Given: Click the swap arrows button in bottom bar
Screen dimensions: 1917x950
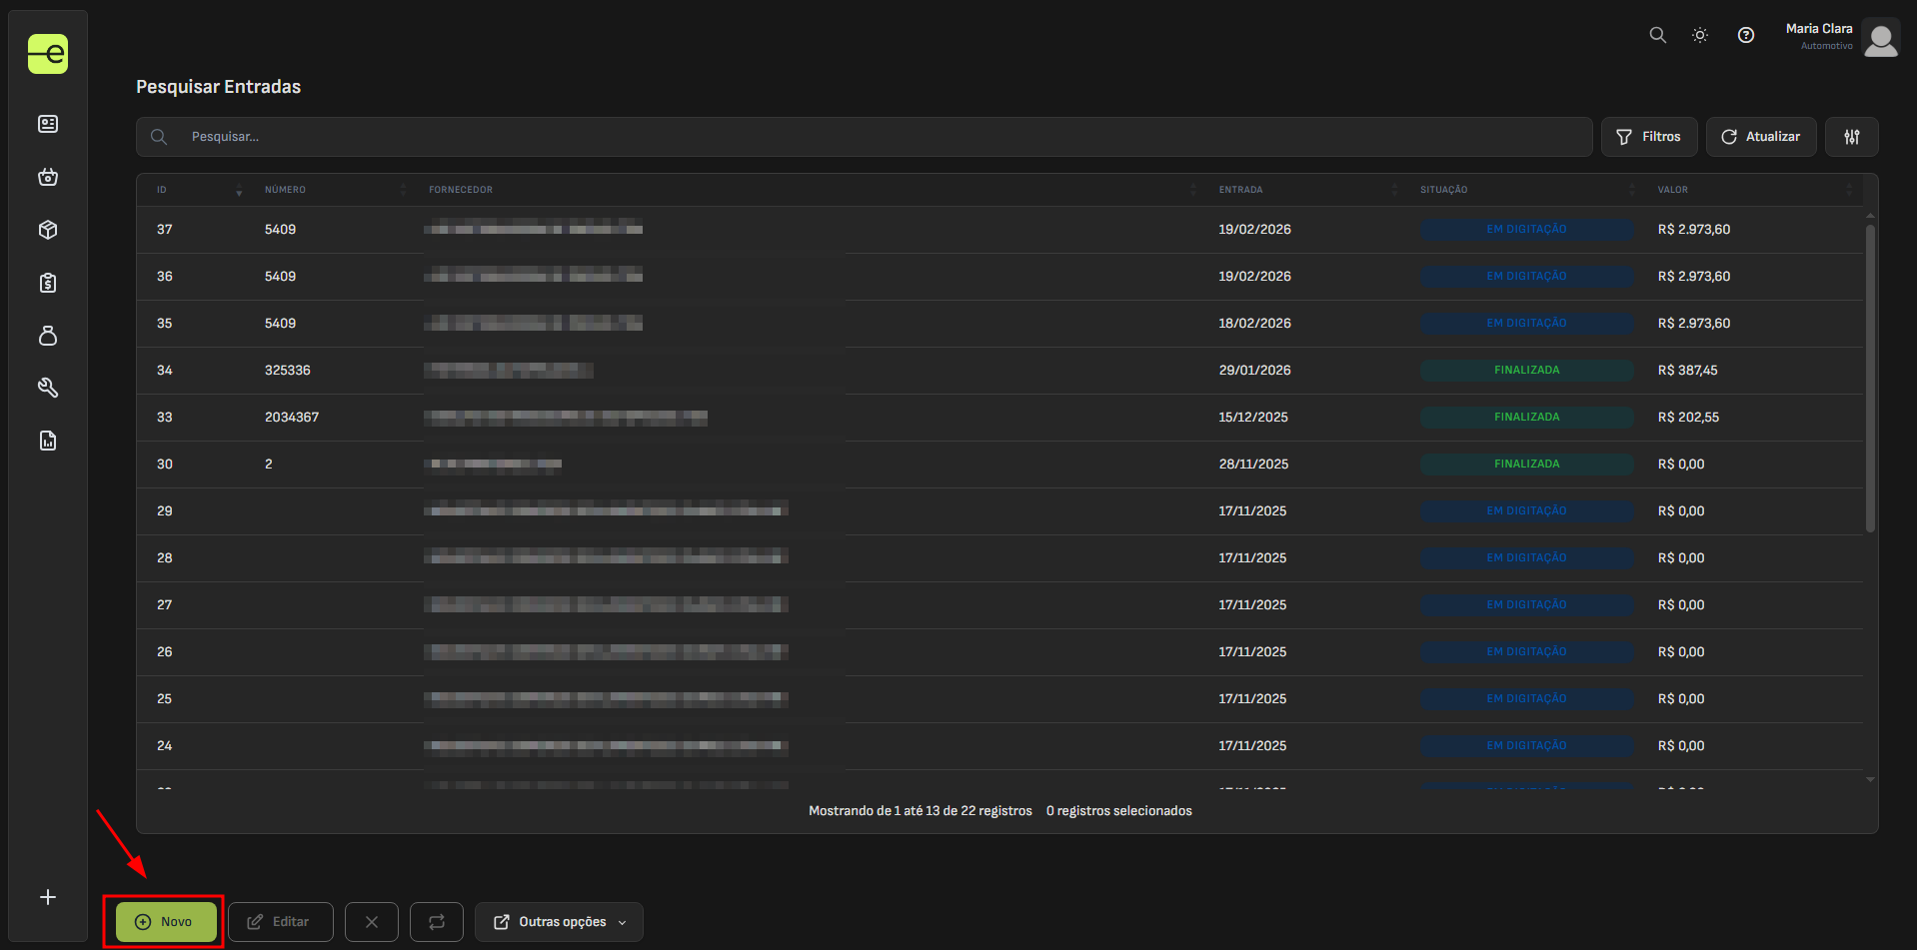Looking at the screenshot, I should [437, 922].
